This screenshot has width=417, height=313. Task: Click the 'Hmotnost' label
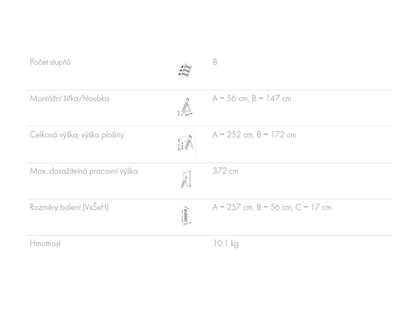click(x=45, y=244)
